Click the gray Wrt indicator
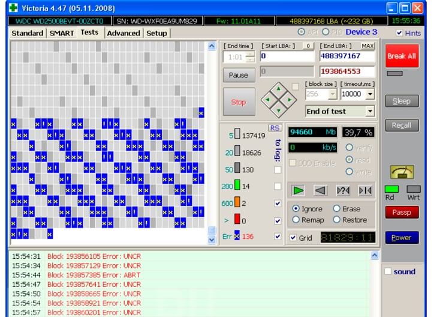Screen dimensions: 434x317 414,189
